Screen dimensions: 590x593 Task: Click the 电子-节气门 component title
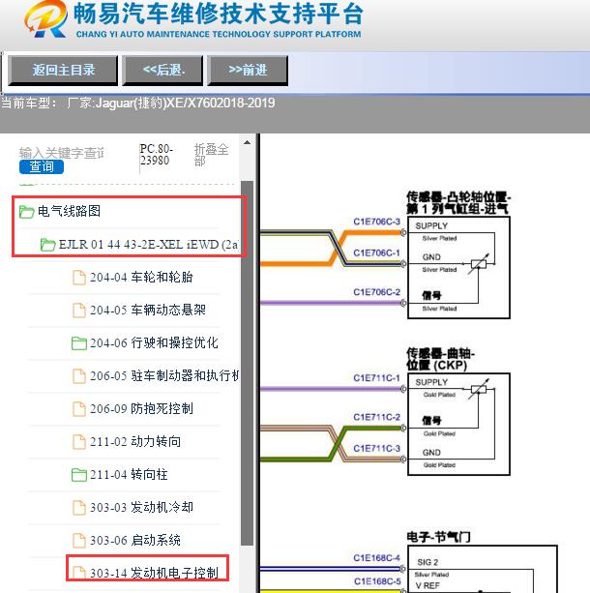(x=438, y=537)
